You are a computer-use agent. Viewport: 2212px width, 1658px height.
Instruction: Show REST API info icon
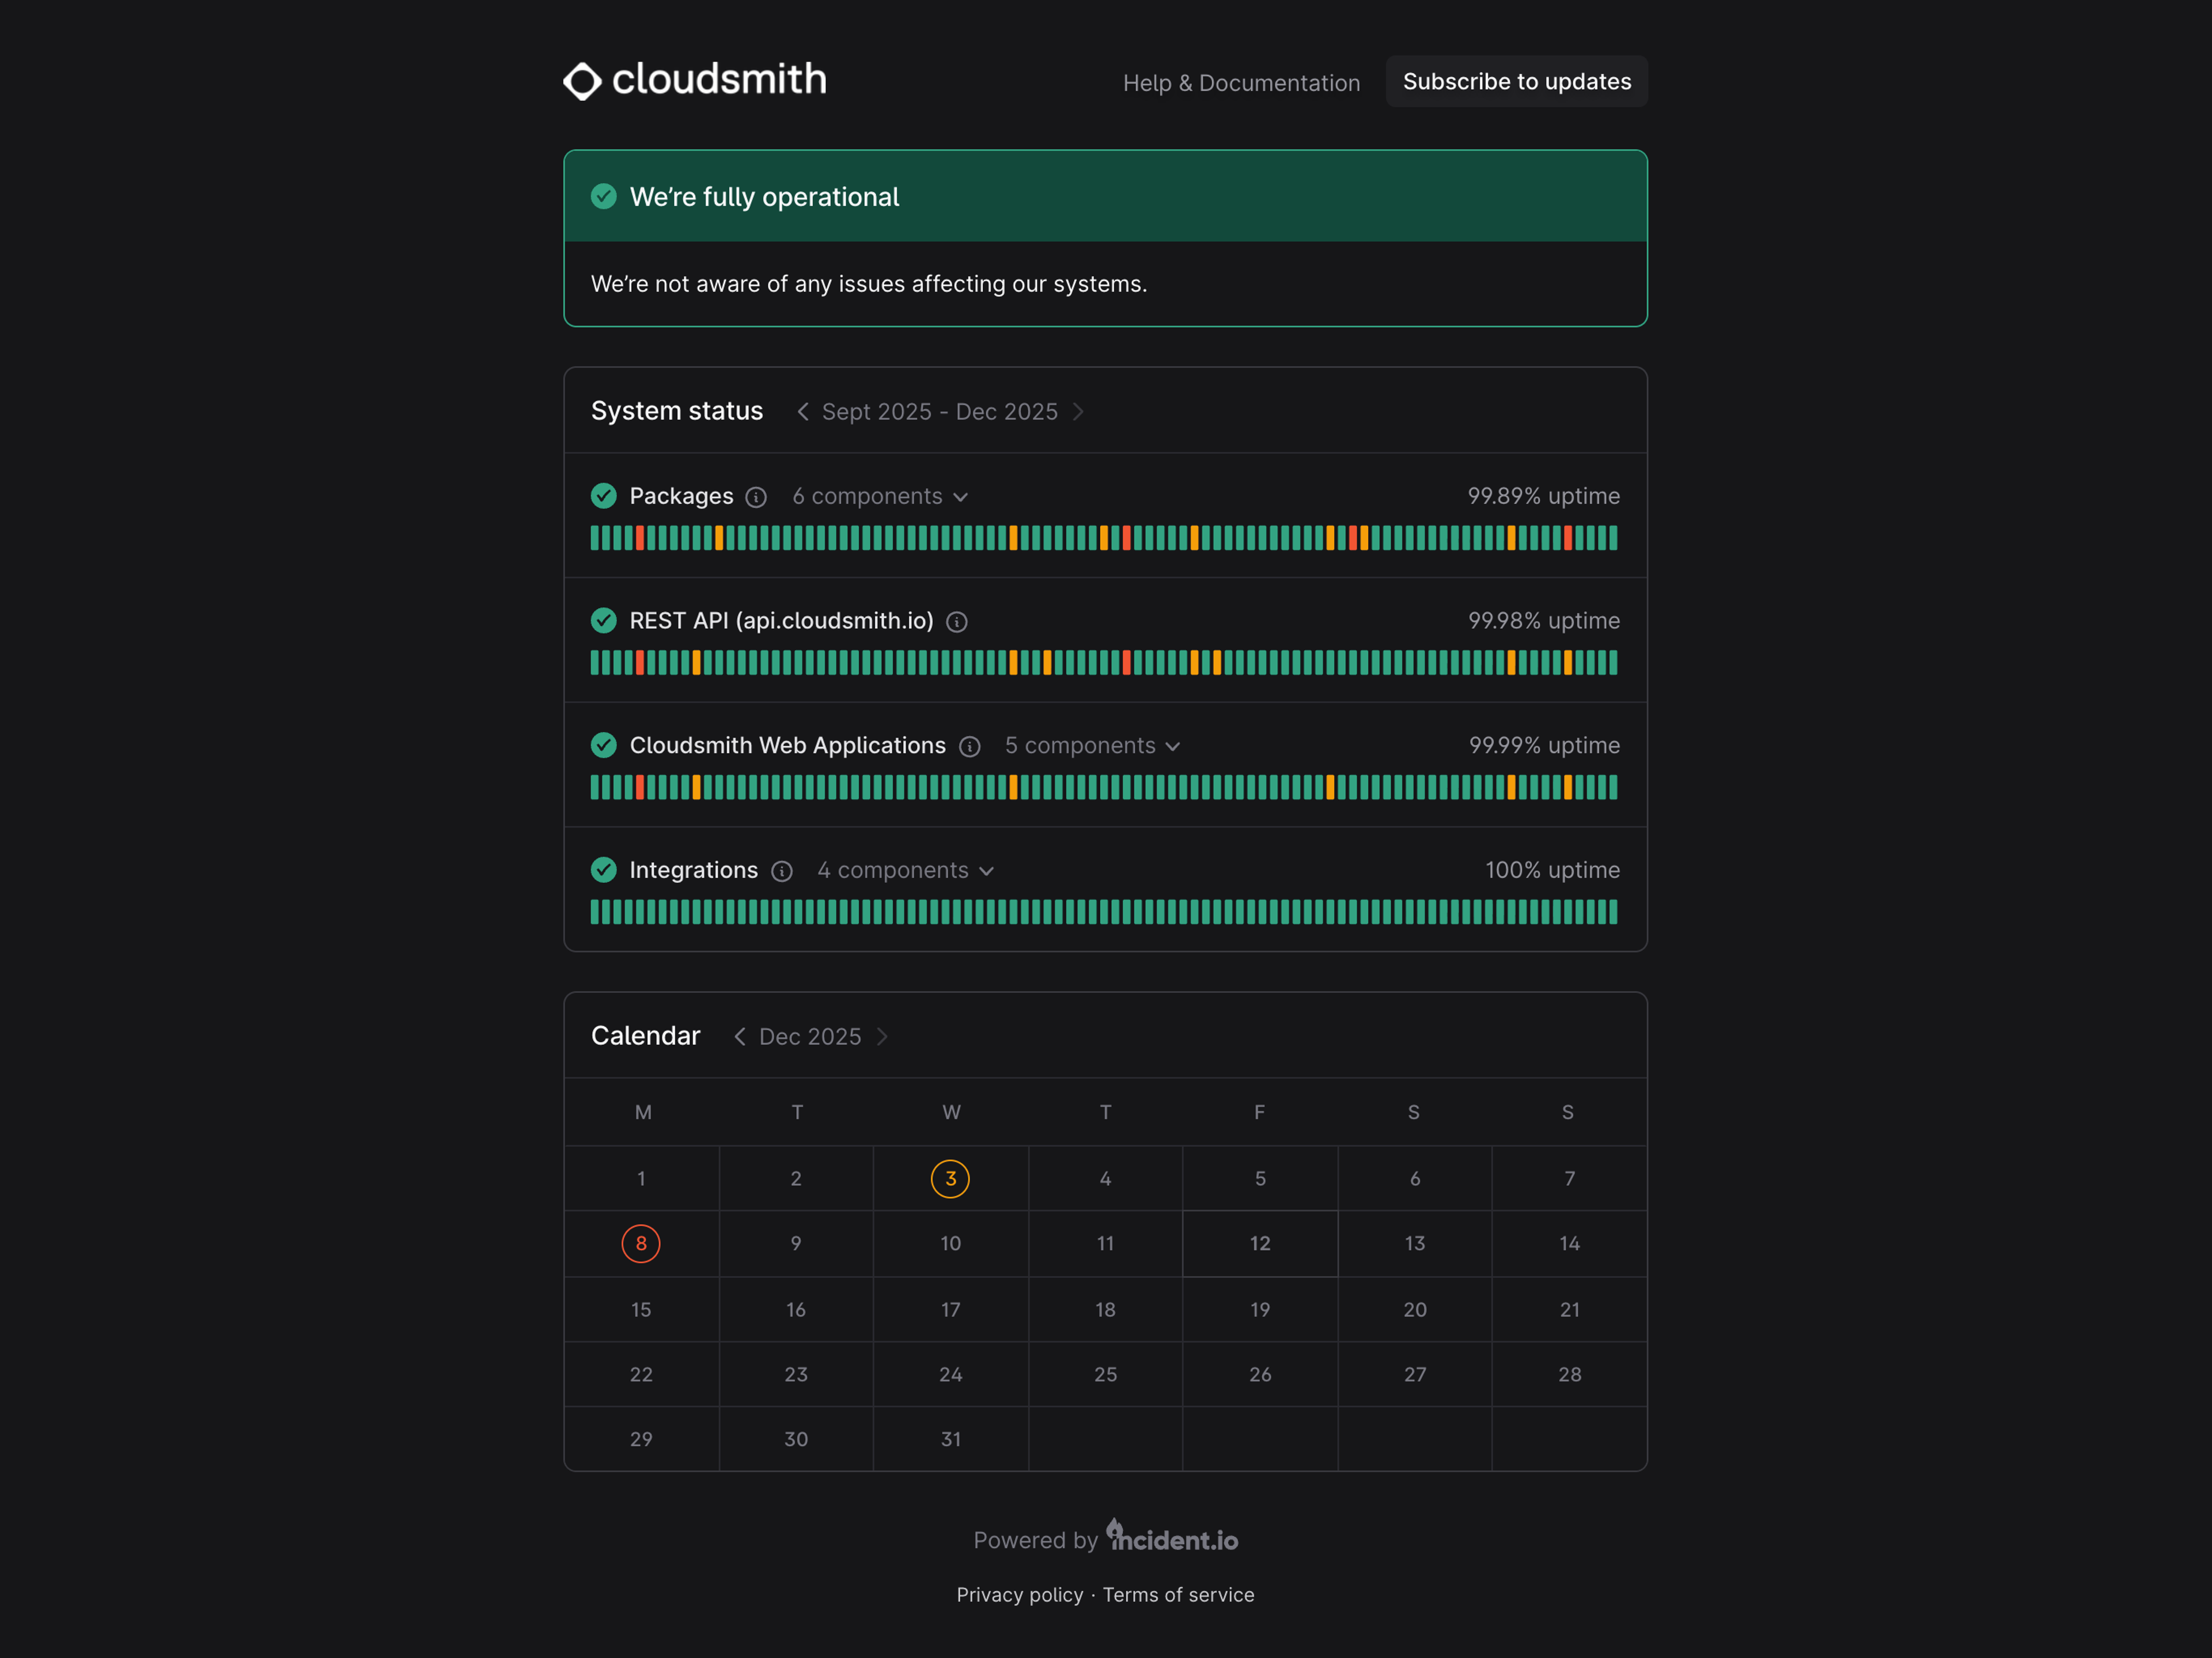coord(957,622)
